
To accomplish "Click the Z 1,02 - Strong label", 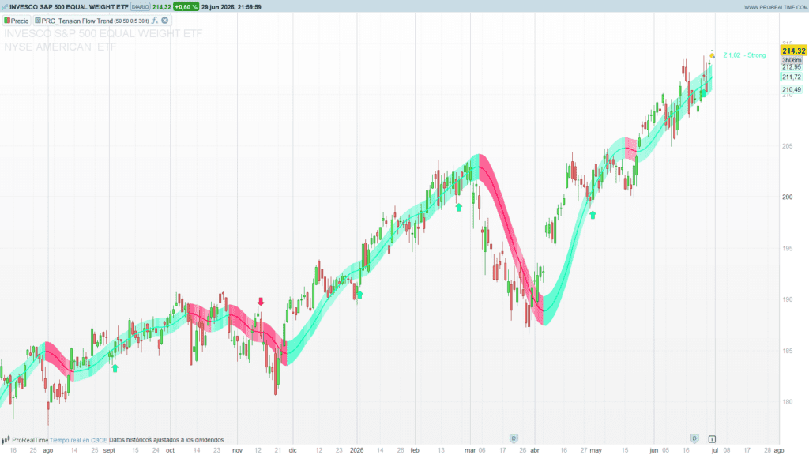I will (x=744, y=55).
